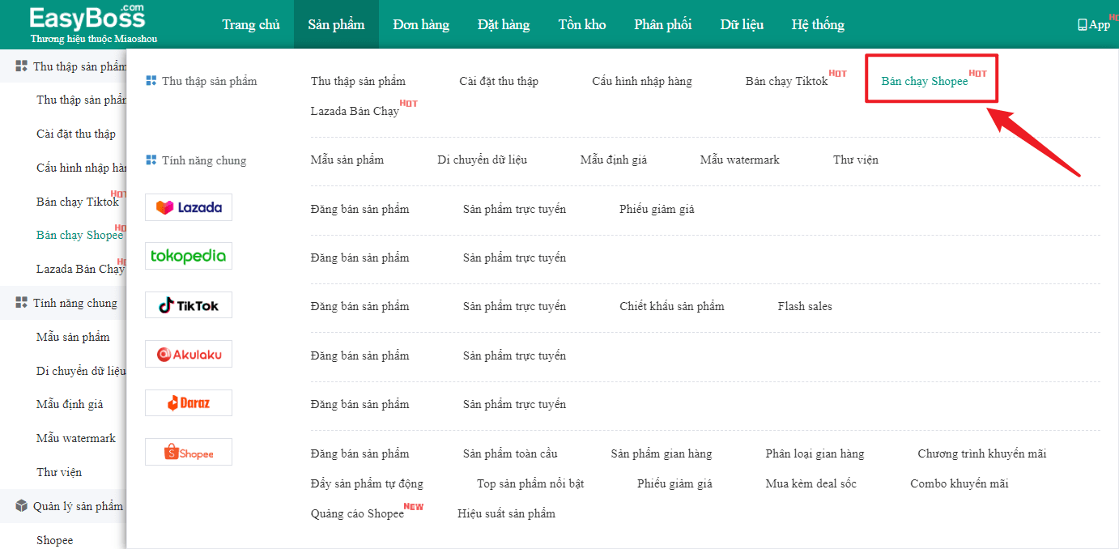Click the Lazada platform logo
The image size is (1119, 549).
[x=189, y=207]
